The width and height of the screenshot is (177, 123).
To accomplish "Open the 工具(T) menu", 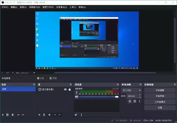I will 73,7.
